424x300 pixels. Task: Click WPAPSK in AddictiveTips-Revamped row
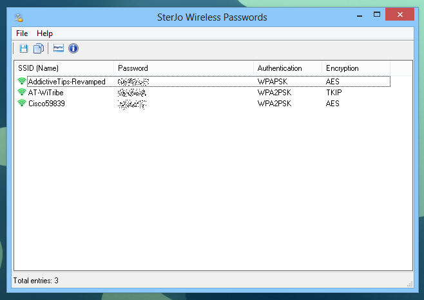(273, 82)
